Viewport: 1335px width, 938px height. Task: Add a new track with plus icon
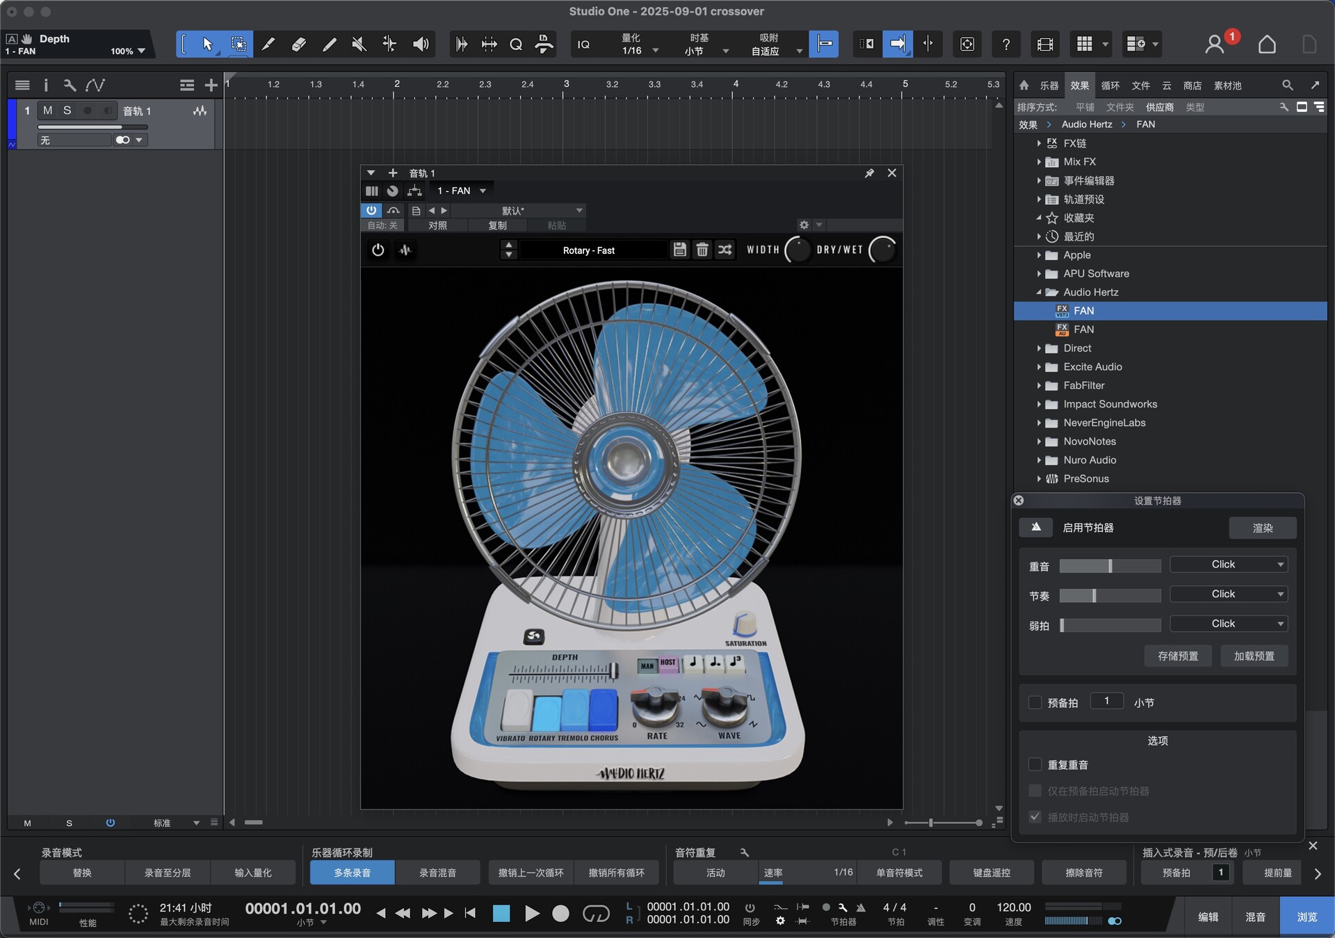pos(211,85)
